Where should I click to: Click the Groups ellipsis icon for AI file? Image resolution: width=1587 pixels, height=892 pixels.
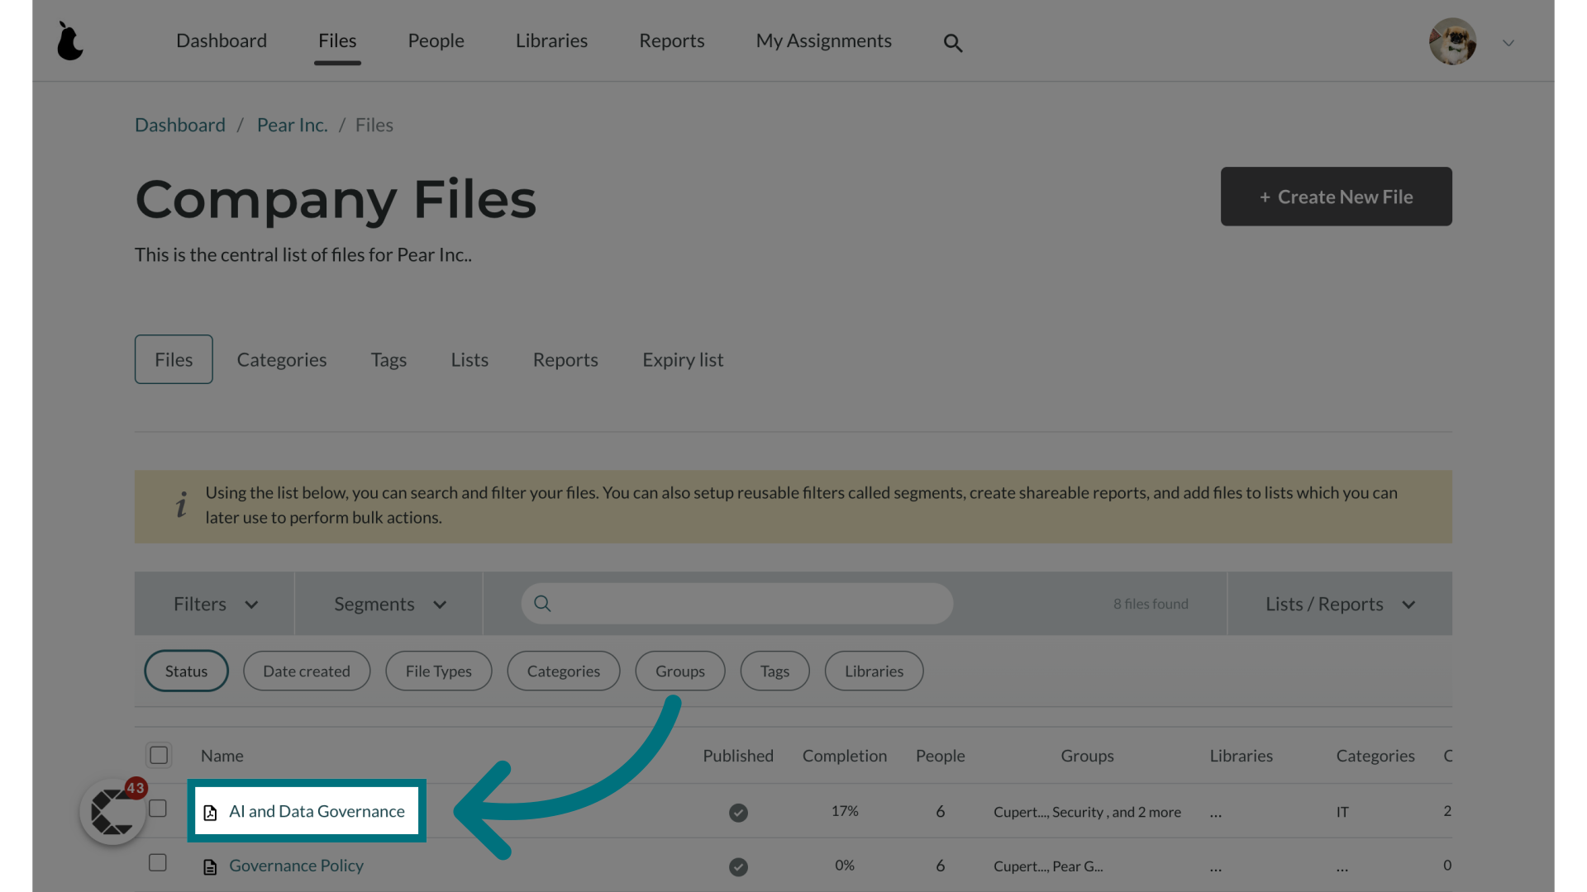tap(1213, 811)
